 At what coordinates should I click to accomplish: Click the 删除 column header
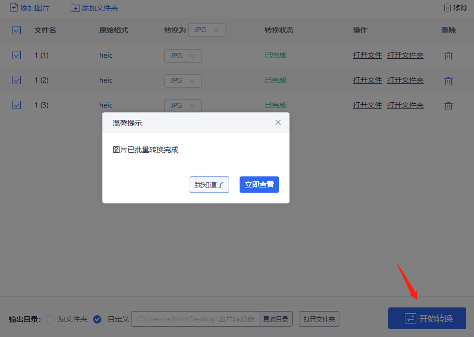coord(449,30)
